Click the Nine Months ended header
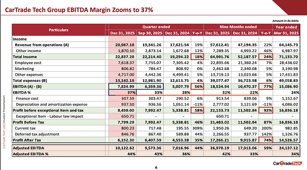Screen dimensions: 307x170 [x=238, y=27]
